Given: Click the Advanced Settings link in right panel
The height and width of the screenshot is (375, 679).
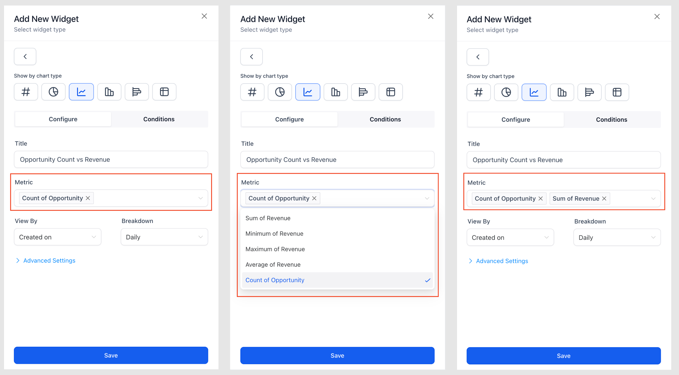Looking at the screenshot, I should (x=502, y=261).
